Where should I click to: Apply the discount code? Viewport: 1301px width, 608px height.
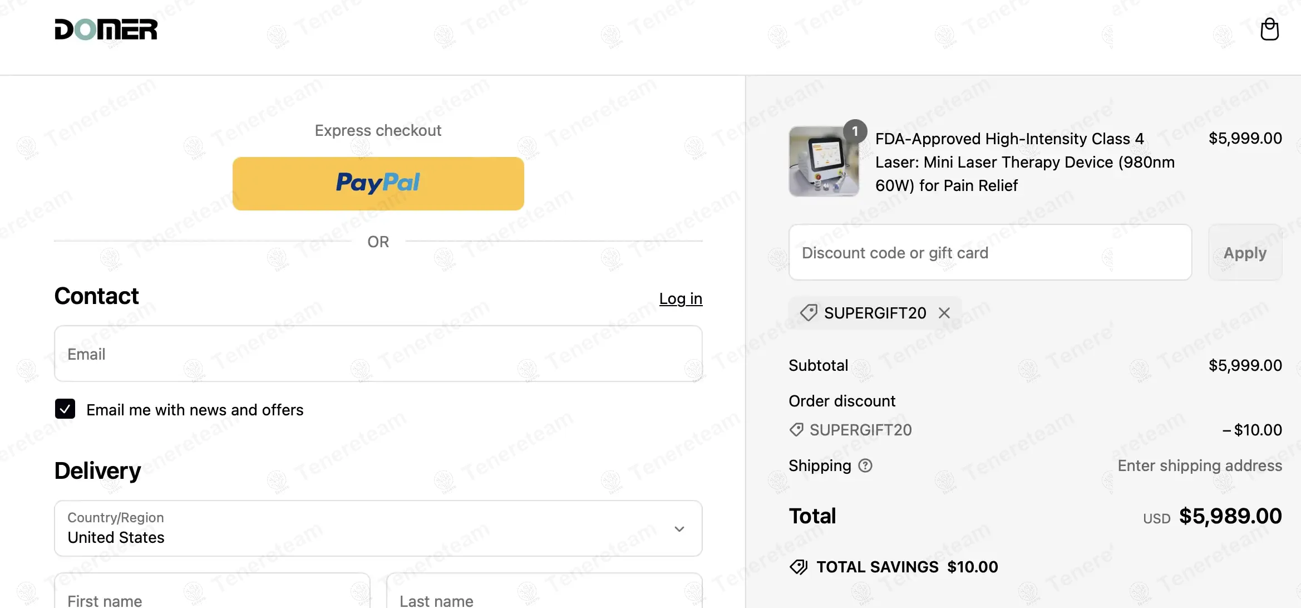[x=1245, y=253]
